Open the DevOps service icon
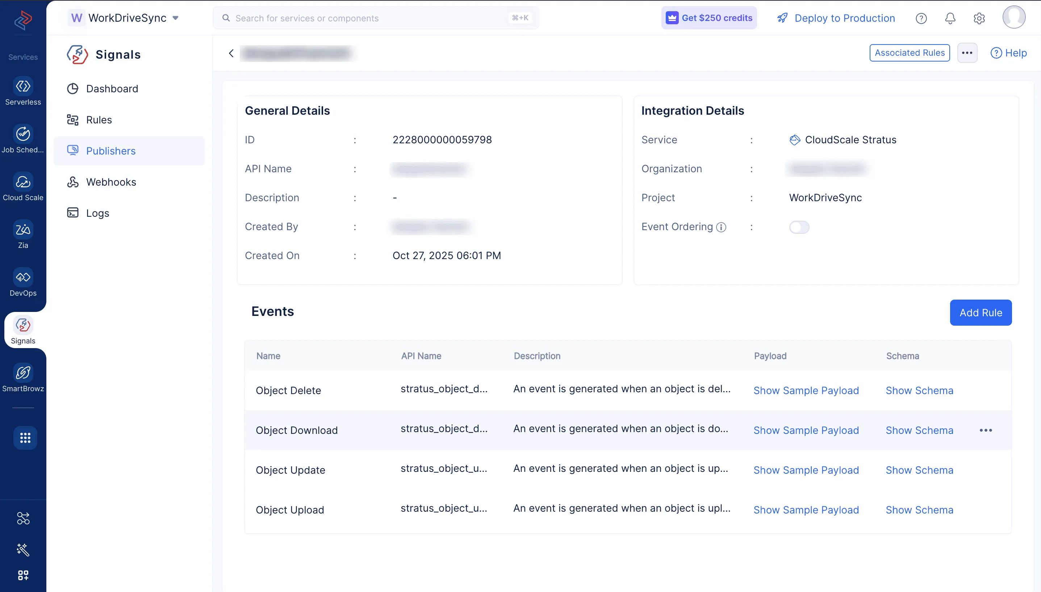The height and width of the screenshot is (592, 1041). tap(23, 278)
